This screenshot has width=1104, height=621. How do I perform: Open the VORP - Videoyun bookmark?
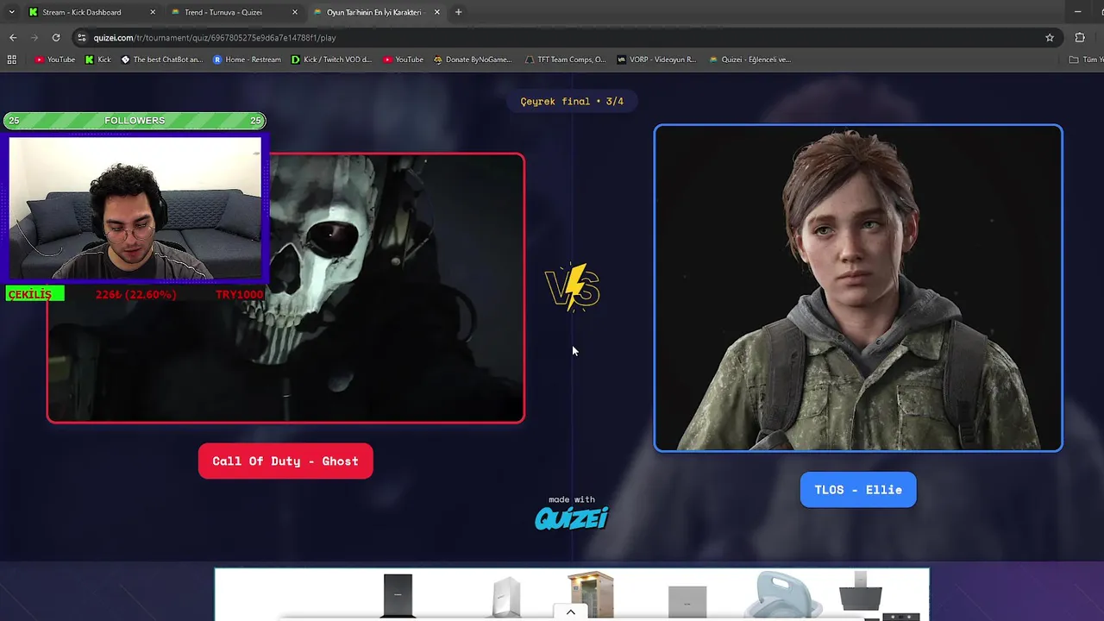(x=656, y=60)
